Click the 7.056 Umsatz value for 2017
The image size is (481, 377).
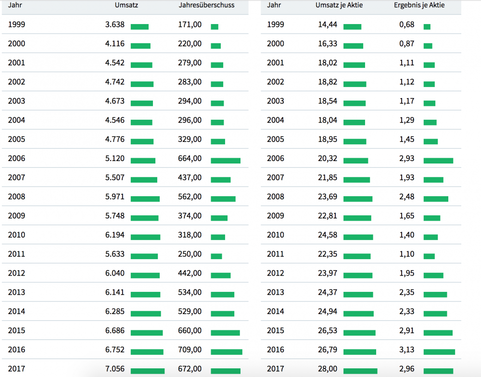(115, 369)
